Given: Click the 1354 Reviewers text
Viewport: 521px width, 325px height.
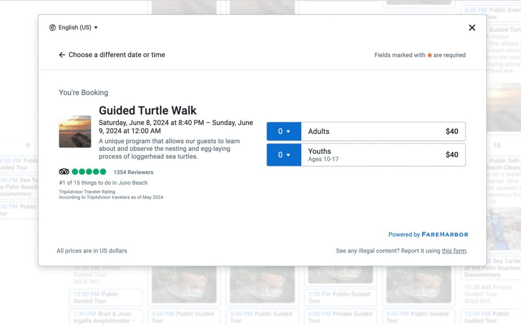Looking at the screenshot, I should pyautogui.click(x=133, y=172).
